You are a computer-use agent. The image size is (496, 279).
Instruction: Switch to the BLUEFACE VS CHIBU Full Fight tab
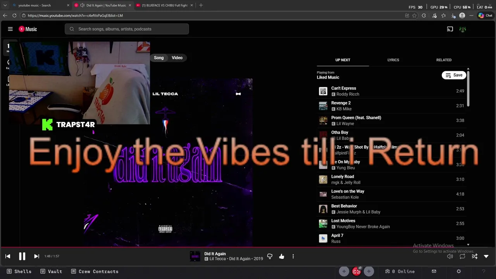pos(164,5)
